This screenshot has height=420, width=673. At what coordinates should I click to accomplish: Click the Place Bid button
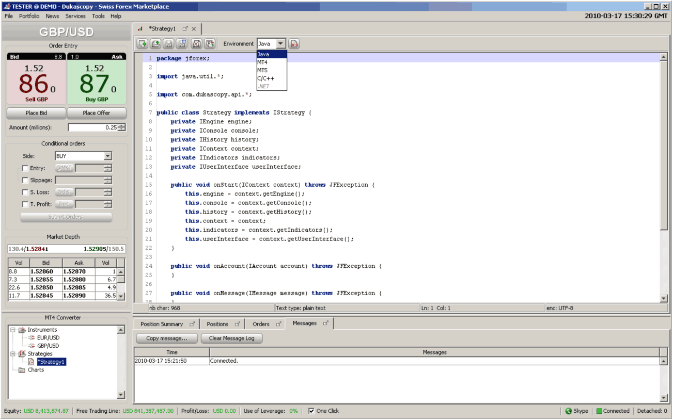36,113
